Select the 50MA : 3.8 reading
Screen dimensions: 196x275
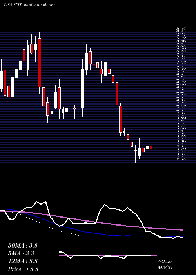pos(23,246)
